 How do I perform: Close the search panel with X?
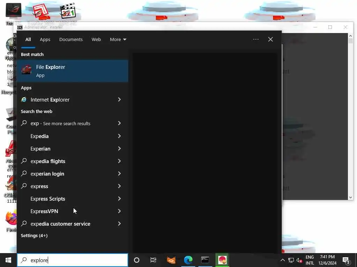[271, 40]
